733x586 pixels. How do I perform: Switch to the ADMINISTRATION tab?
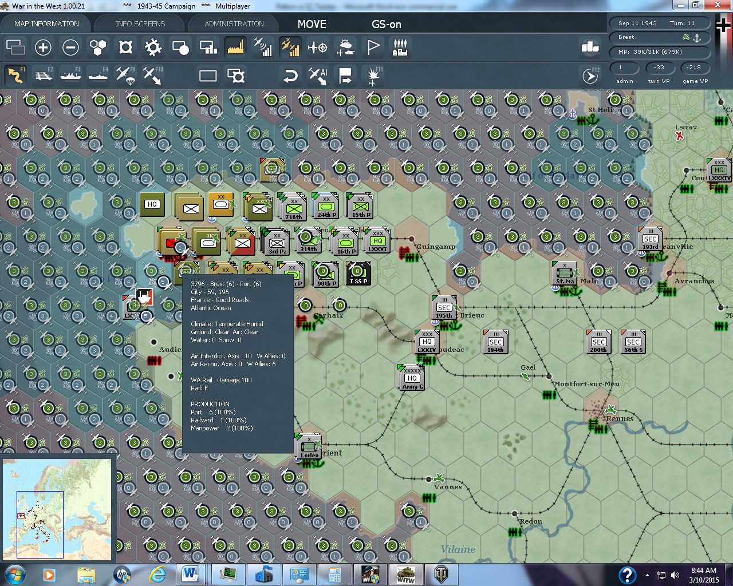pos(234,23)
